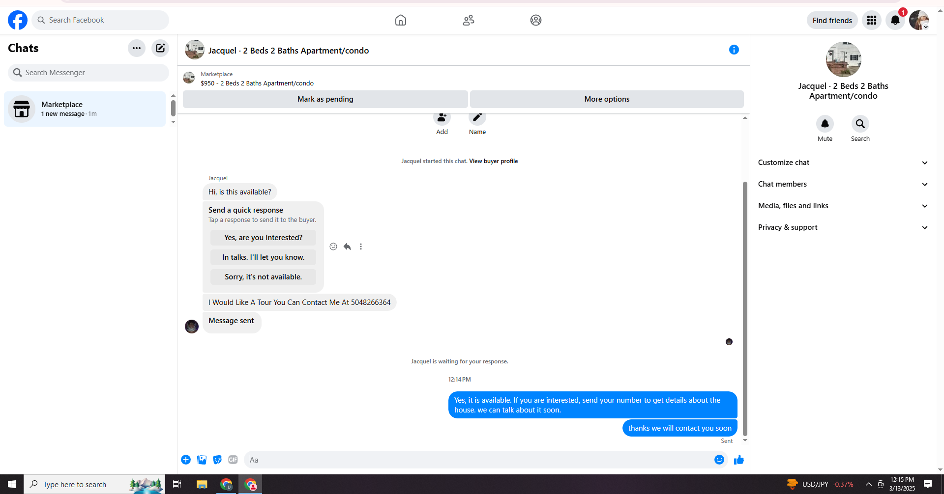Open File Explorer from the taskbar
This screenshot has width=944, height=494.
click(202, 484)
